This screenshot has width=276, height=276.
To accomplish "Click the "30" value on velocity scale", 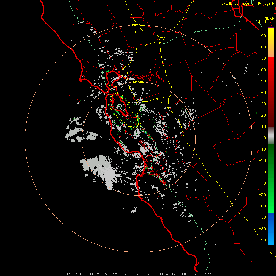I will (x=263, y=104).
